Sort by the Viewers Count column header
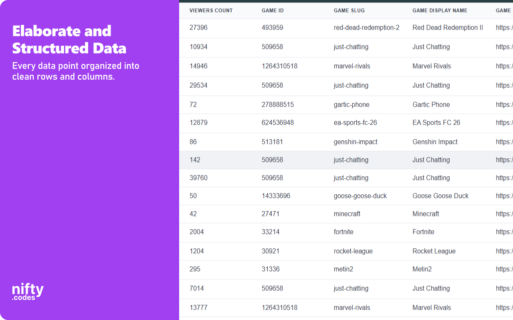Image resolution: width=513 pixels, height=320 pixels. click(x=211, y=10)
